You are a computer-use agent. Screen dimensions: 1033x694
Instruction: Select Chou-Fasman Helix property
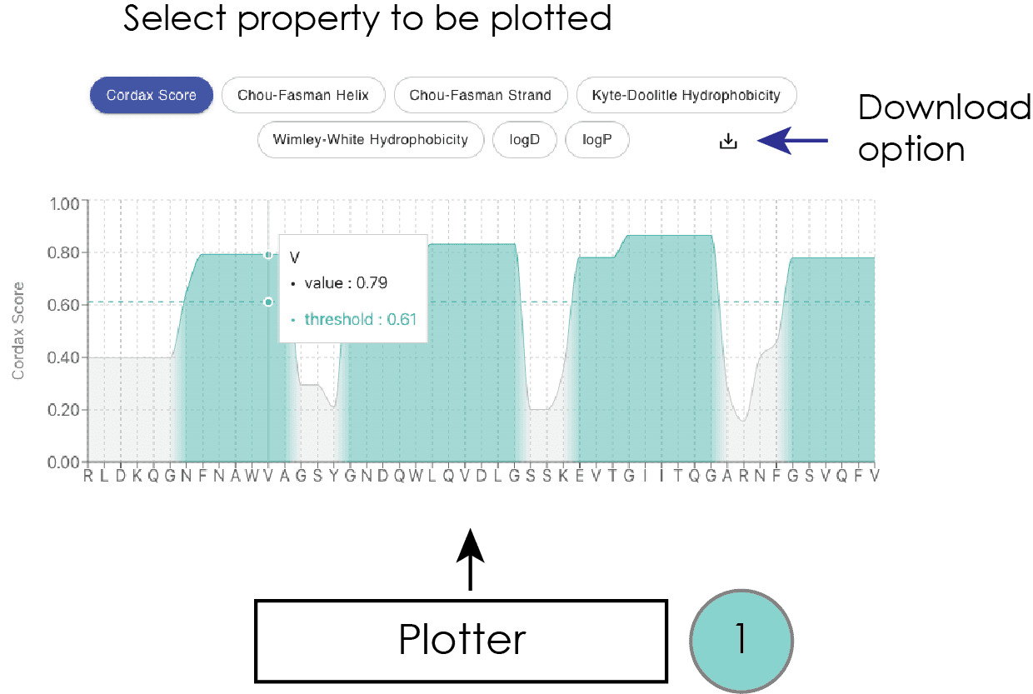(303, 95)
